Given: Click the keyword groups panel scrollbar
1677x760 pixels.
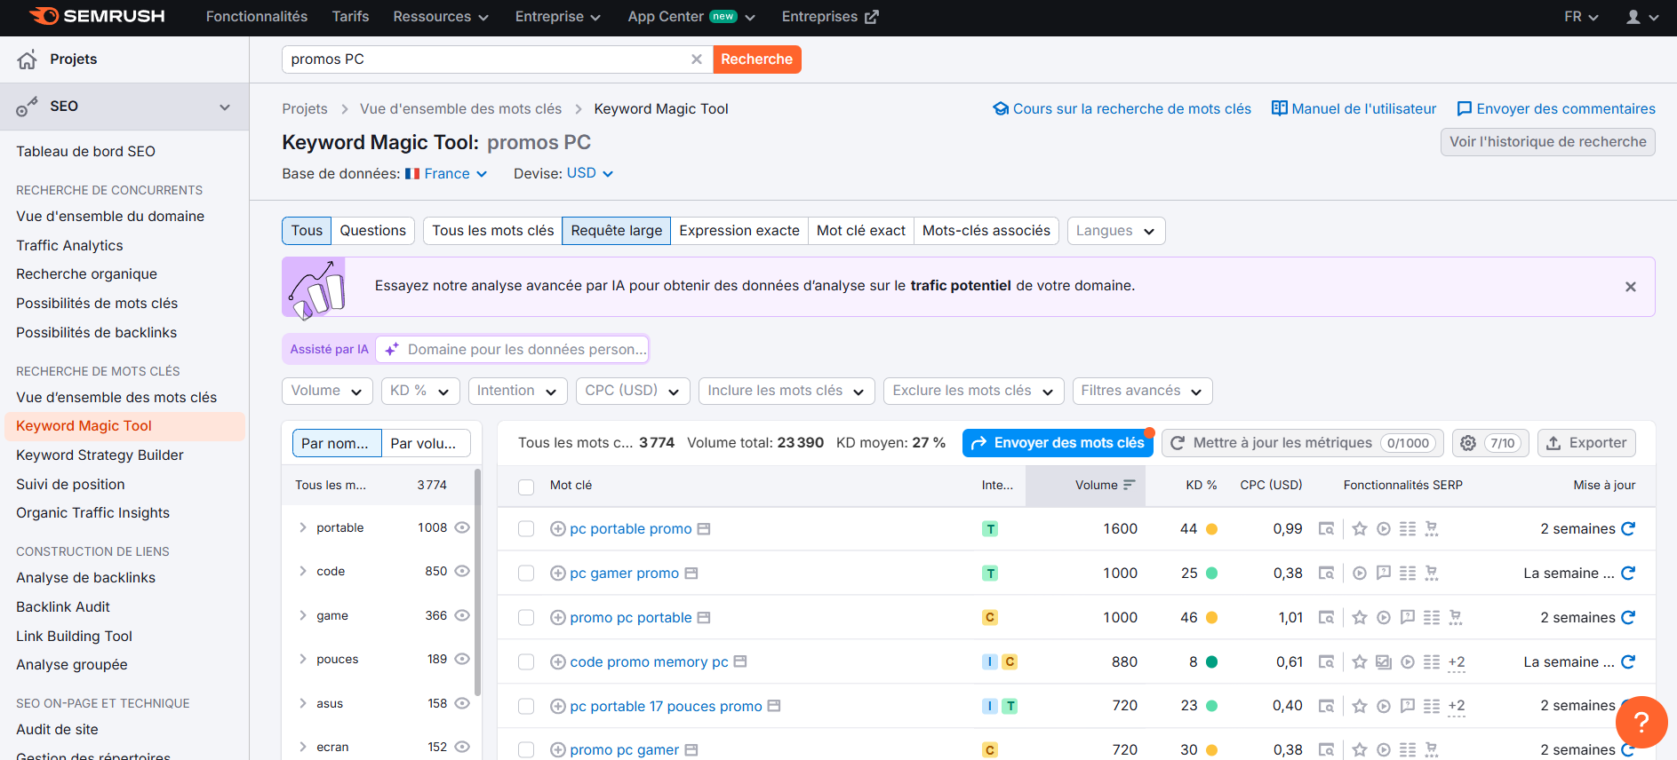Looking at the screenshot, I should coord(477,583).
